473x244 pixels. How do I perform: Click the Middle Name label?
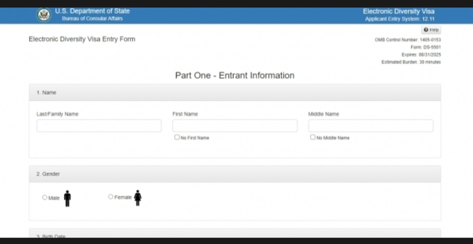point(323,114)
